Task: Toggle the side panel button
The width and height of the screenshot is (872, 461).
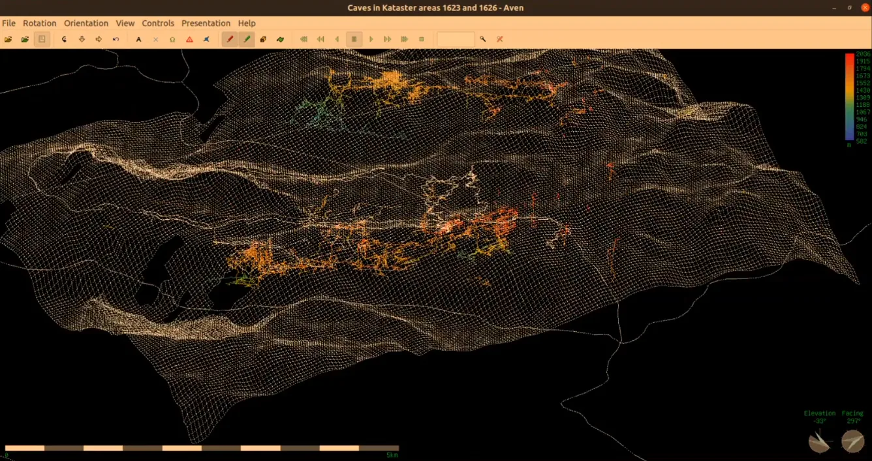Action: (42, 39)
